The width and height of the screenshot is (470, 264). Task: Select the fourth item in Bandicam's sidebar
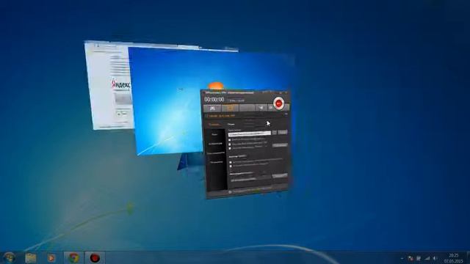click(216, 162)
